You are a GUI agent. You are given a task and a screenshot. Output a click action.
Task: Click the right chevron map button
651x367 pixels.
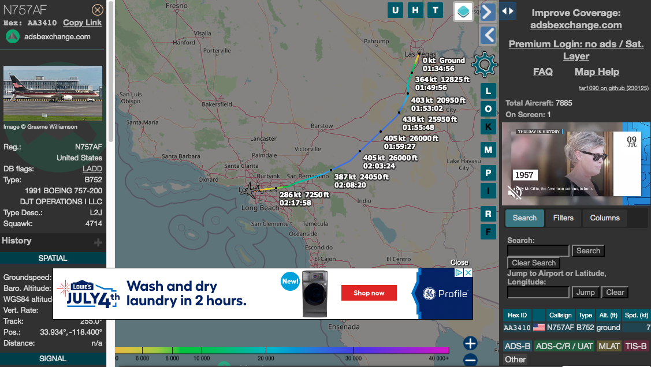[x=488, y=12]
